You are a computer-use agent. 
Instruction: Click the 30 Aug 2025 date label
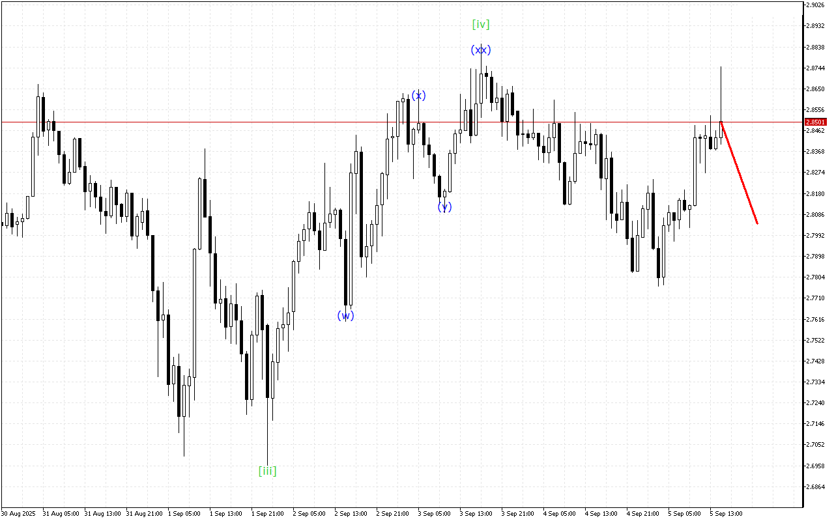pos(20,514)
